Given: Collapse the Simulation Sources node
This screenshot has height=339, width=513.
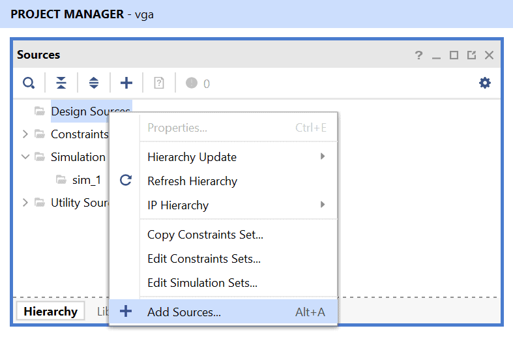Looking at the screenshot, I should pos(25,157).
